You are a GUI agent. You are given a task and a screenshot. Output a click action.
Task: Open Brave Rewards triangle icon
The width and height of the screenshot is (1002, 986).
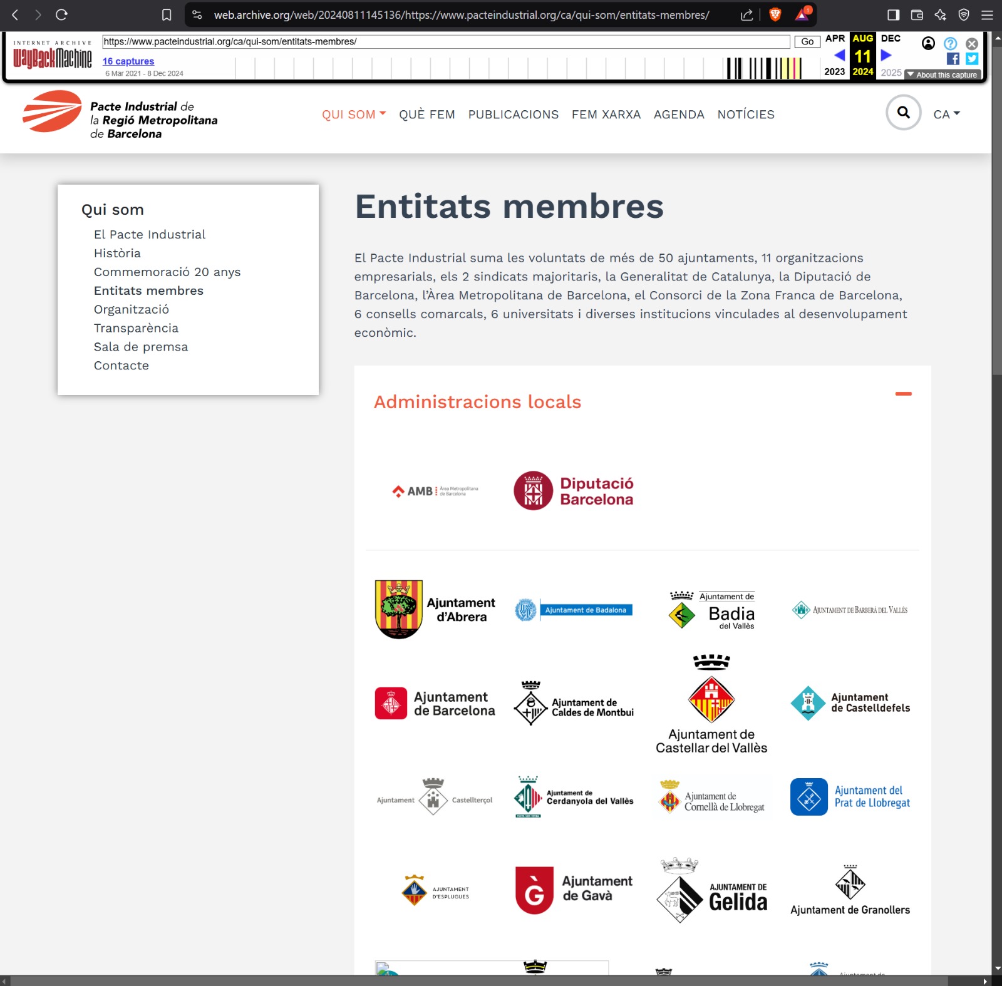(803, 14)
